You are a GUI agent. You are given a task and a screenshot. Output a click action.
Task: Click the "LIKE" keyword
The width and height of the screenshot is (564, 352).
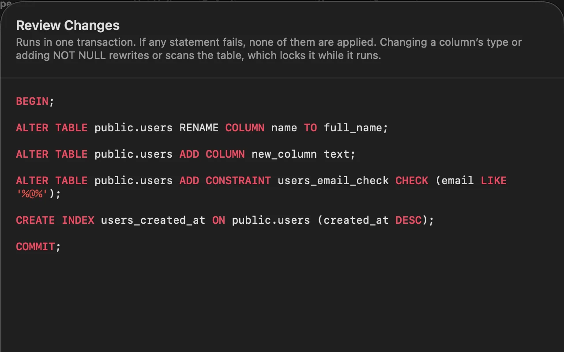point(493,181)
